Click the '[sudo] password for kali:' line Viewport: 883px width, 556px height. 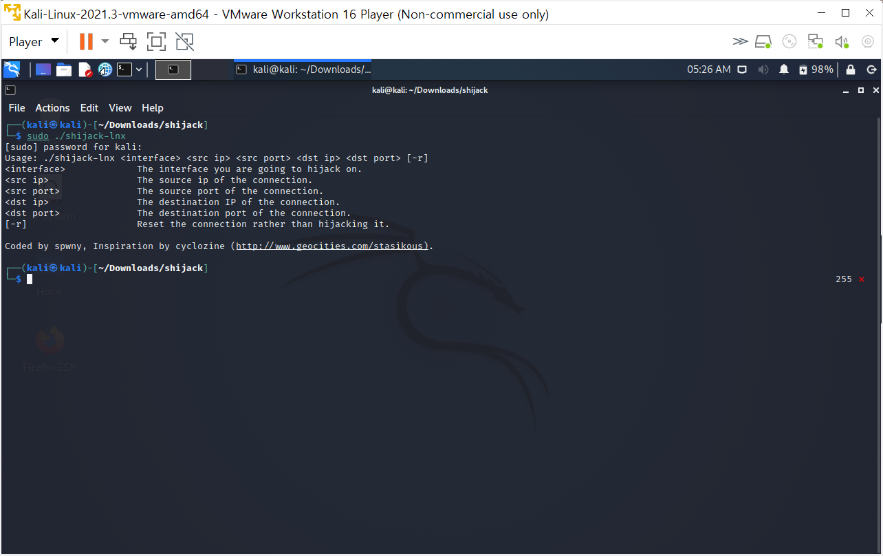73,147
